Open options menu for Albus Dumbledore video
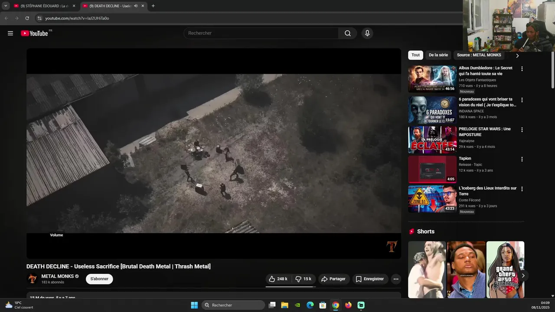Viewport: 555px width, 312px height. point(522,69)
